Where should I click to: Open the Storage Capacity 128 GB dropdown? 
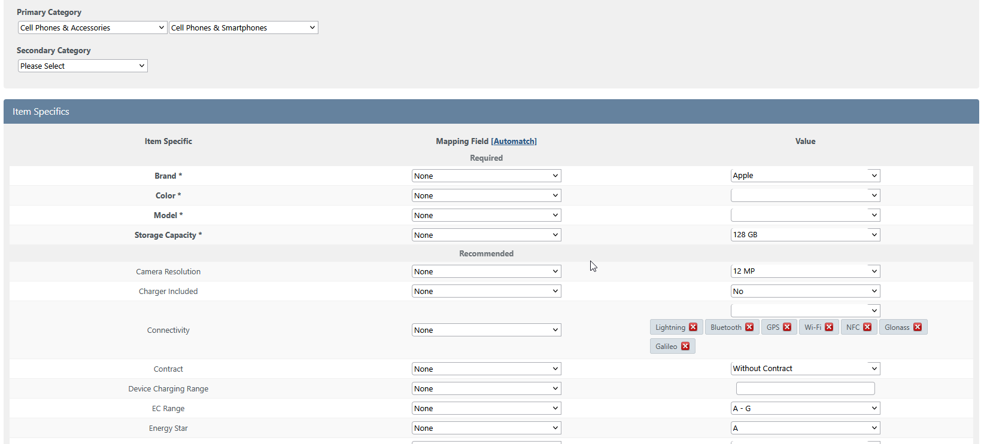click(805, 235)
